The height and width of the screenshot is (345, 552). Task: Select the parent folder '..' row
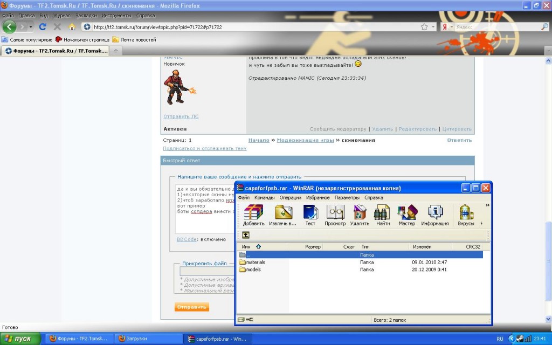point(360,255)
